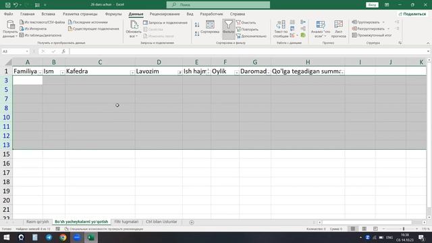Open the Rasm qo'yish sheet tab
432x243 pixels.
38,222
